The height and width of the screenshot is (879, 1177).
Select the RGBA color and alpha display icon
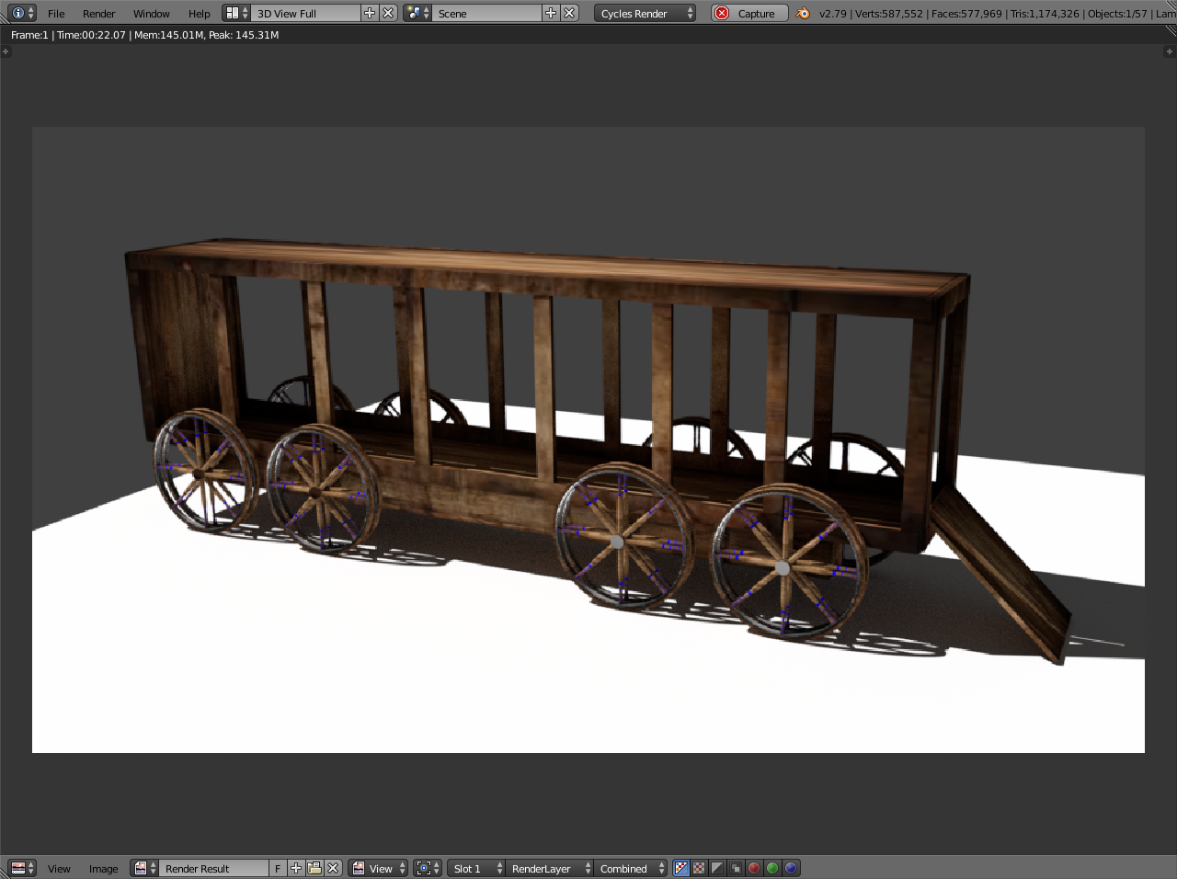(681, 868)
